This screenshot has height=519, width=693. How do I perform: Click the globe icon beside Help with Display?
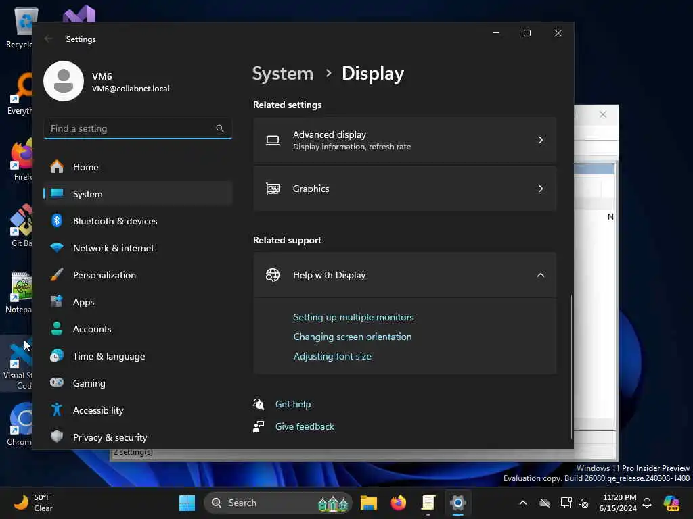[273, 275]
